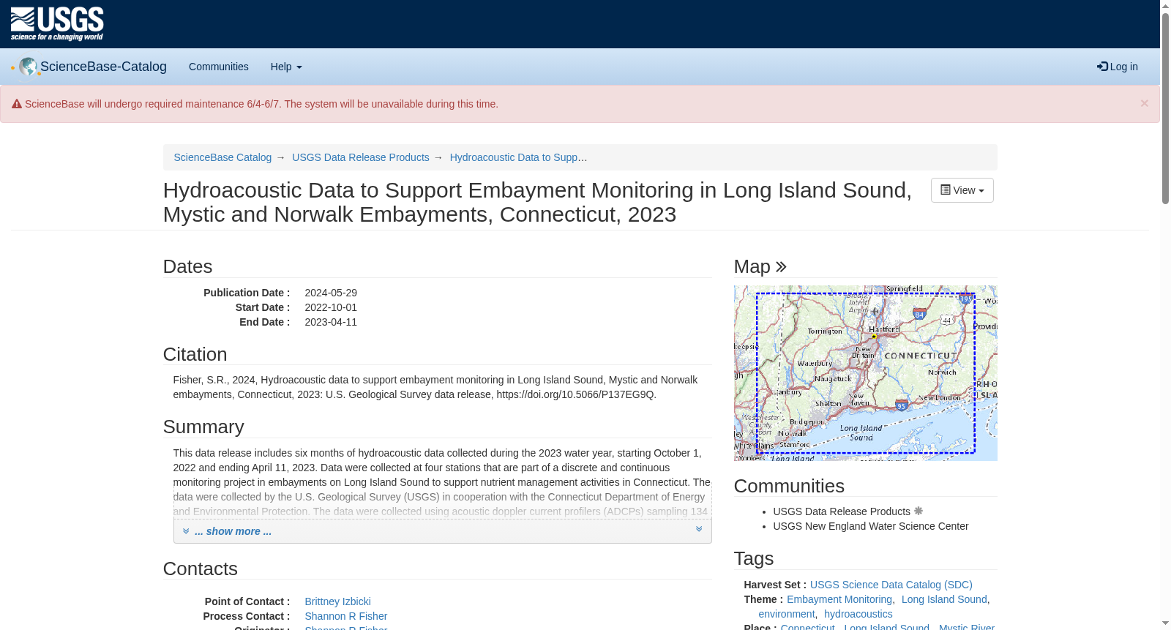The width and height of the screenshot is (1171, 630).
Task: Open USGS Science Data Catalog (SDC) link
Action: tap(891, 585)
